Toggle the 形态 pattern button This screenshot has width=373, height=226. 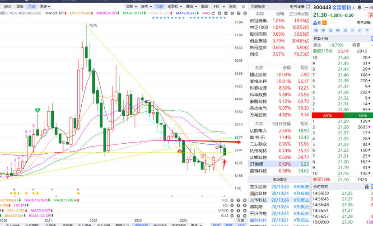pos(233,6)
